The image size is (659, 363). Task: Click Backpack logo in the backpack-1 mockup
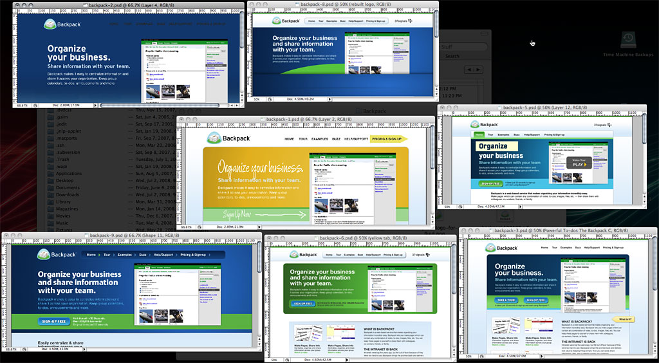tap(228, 138)
